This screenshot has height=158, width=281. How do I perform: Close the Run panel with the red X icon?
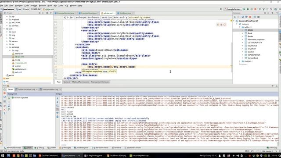5,109
